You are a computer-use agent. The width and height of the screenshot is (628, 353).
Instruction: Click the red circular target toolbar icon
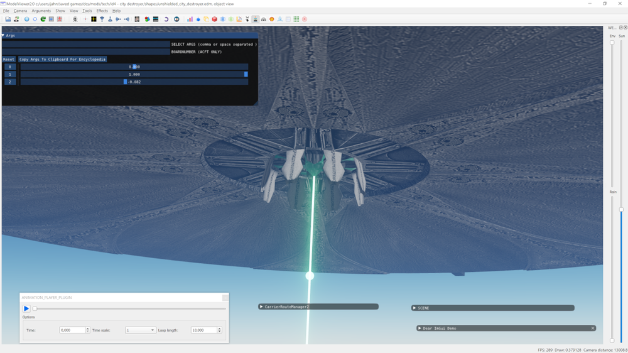point(305,19)
